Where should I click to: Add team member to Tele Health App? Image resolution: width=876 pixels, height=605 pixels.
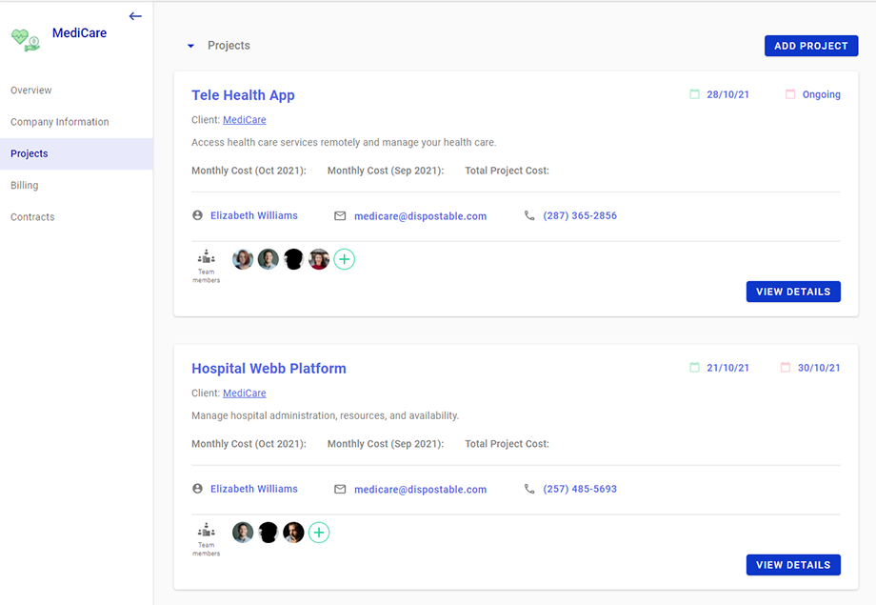pos(344,259)
